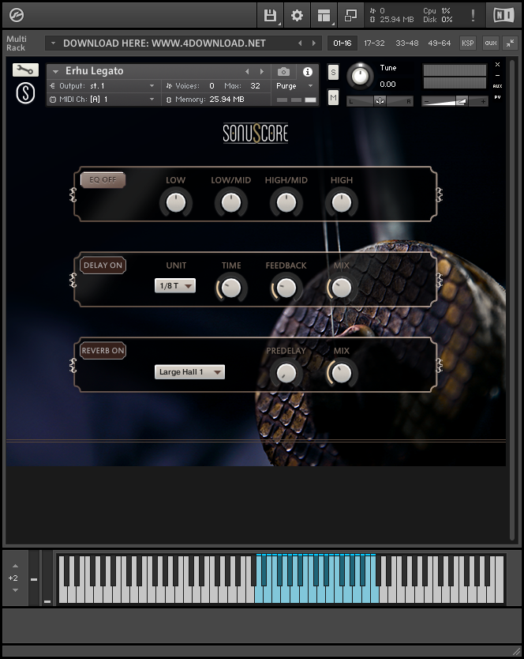Toggle the aux sends panel
Screen dimensions: 524x659
pyautogui.click(x=491, y=43)
